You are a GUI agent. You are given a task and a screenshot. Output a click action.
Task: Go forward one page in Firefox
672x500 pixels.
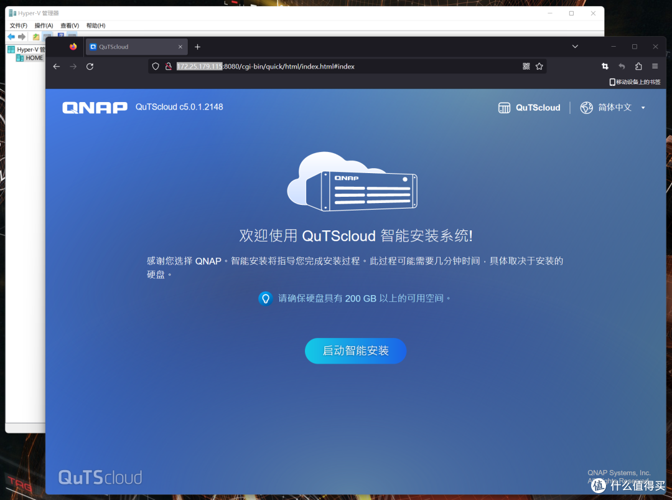point(73,67)
